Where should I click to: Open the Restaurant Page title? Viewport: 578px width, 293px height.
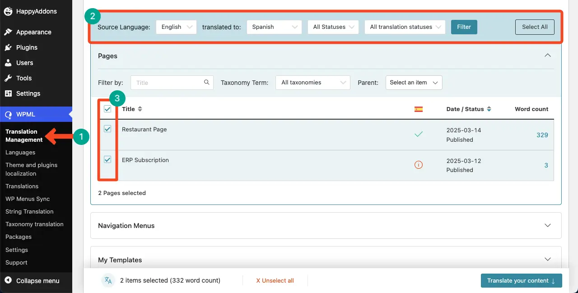tap(144, 129)
